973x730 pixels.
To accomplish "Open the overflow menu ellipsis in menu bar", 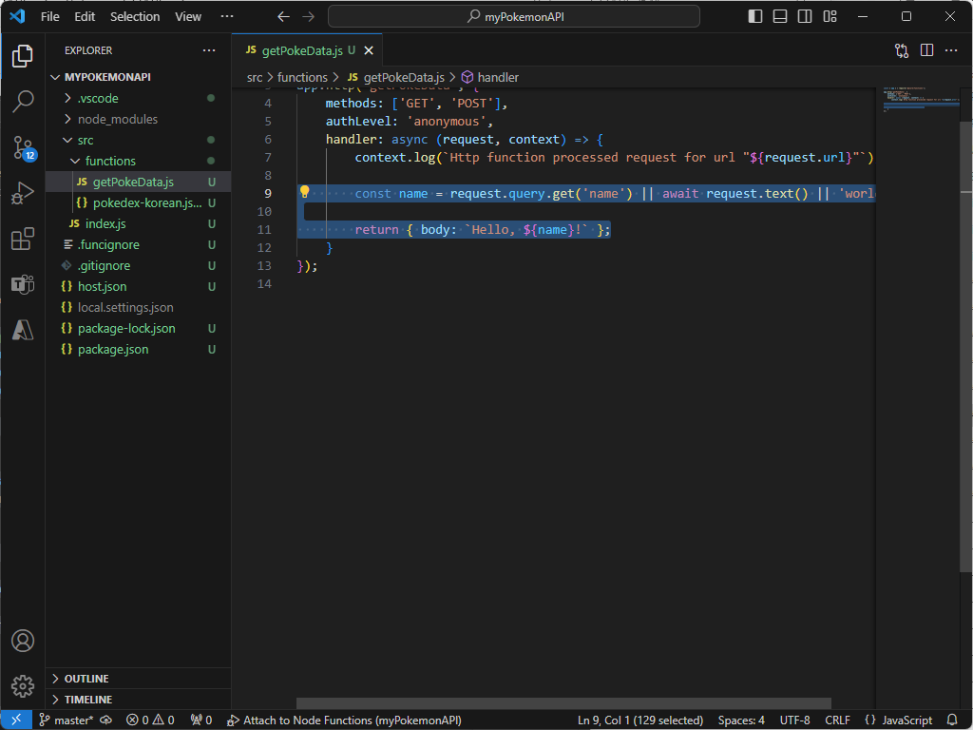I will [x=227, y=17].
